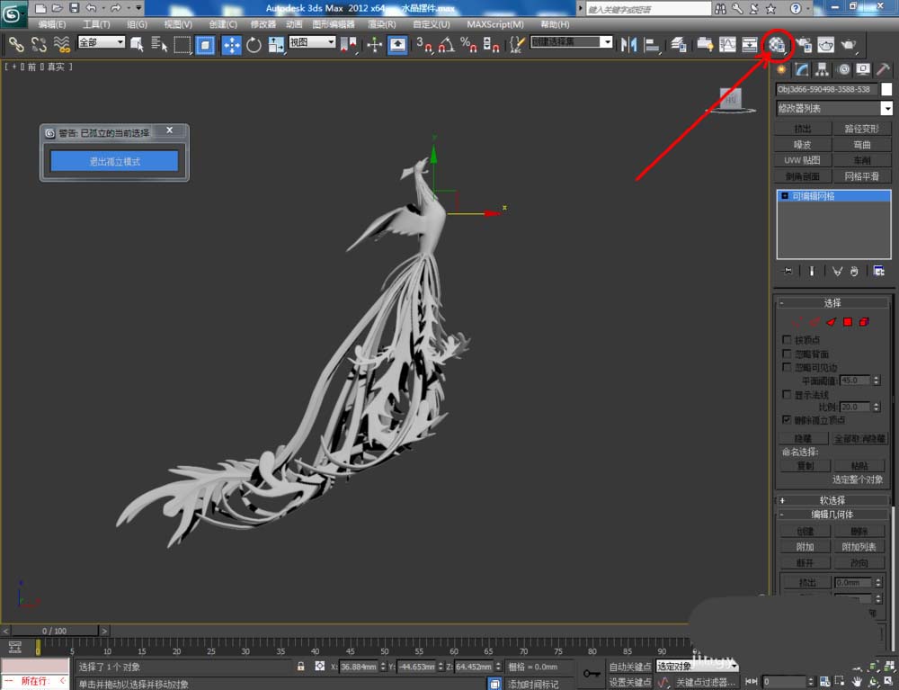Image resolution: width=899 pixels, height=690 pixels.
Task: Toggle the selection lock padlock icon
Action: point(300,667)
